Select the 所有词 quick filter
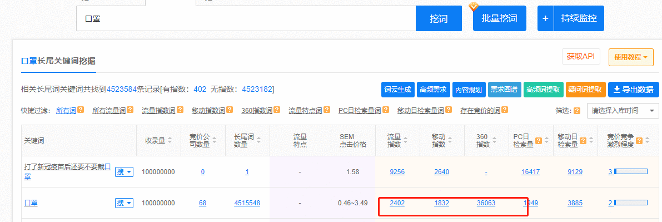Viewport: 662px width, 222px height. [x=66, y=111]
